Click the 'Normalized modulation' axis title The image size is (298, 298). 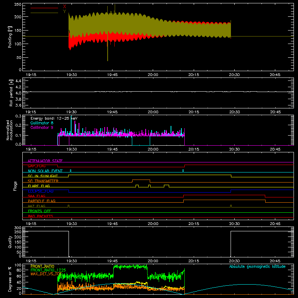pyautogui.click(x=9, y=130)
